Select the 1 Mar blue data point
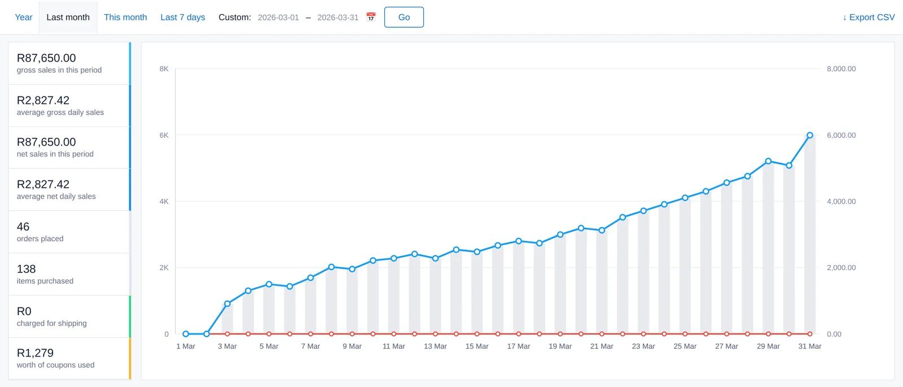This screenshot has height=387, width=903. tap(186, 334)
